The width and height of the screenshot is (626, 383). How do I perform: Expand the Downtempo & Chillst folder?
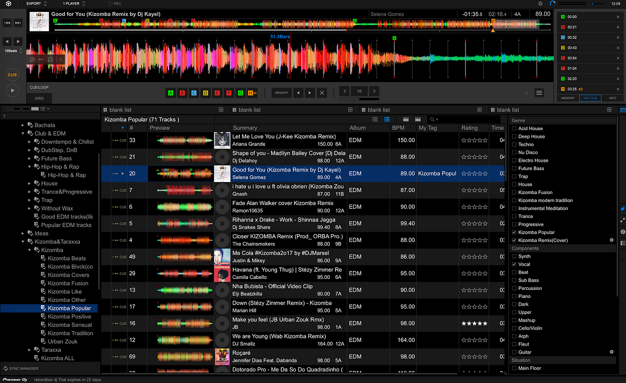30,142
